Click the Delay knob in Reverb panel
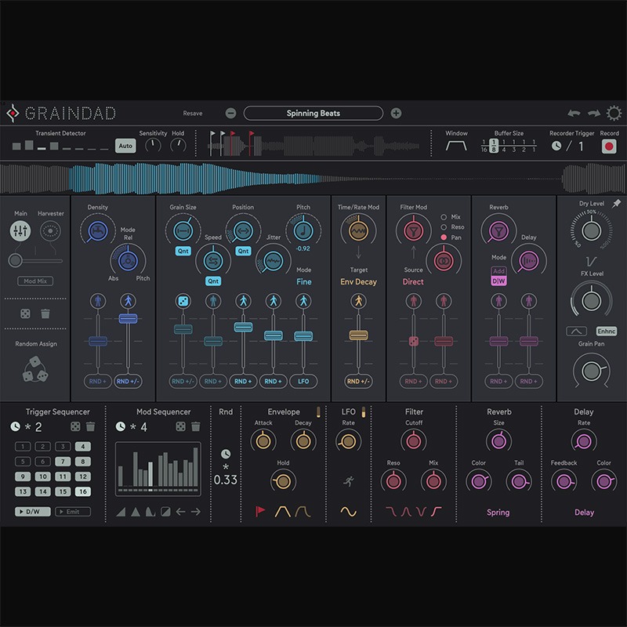 pyautogui.click(x=528, y=261)
